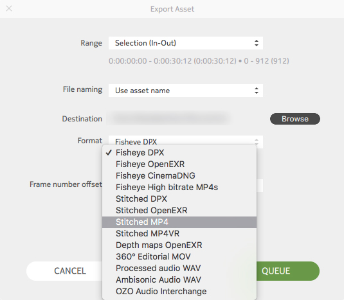Click the Browse button for destination

tap(295, 119)
